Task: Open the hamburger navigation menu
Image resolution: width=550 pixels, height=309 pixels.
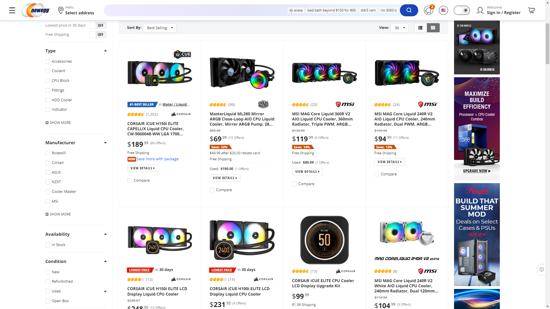Action: (x=12, y=11)
